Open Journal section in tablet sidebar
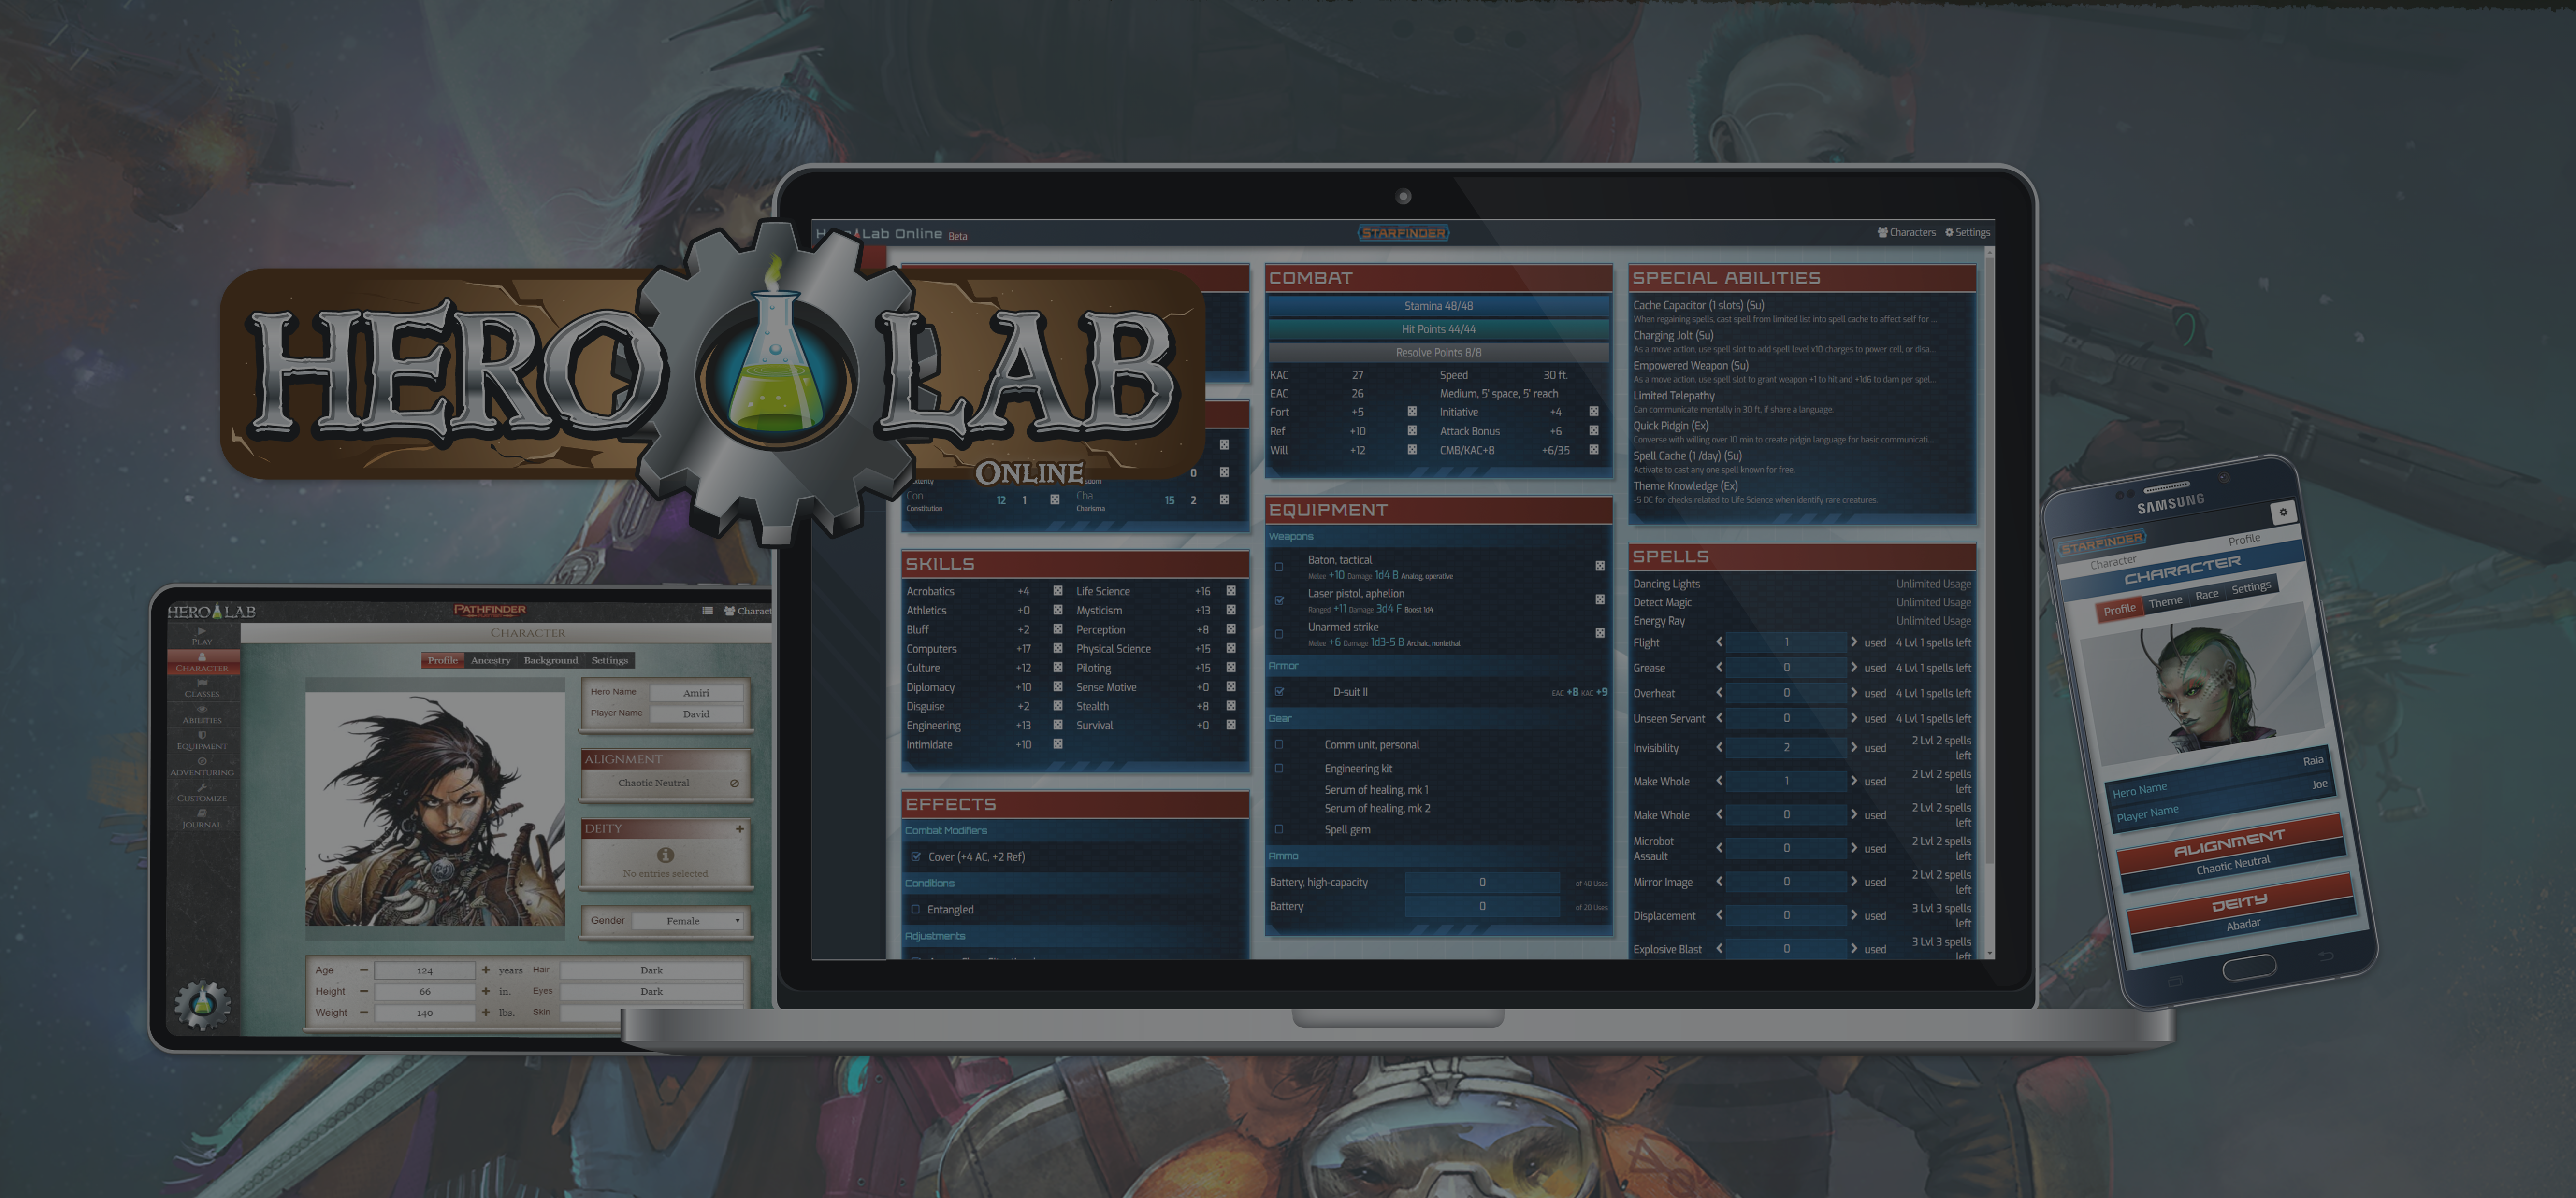2576x1198 pixels. [x=202, y=818]
